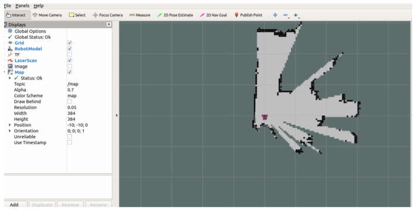
Task: Click the Global Status green checkmark icon
Action: pos(10,37)
